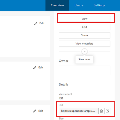Click the View button
This screenshot has width=120, height=120.
pyautogui.click(x=85, y=19)
